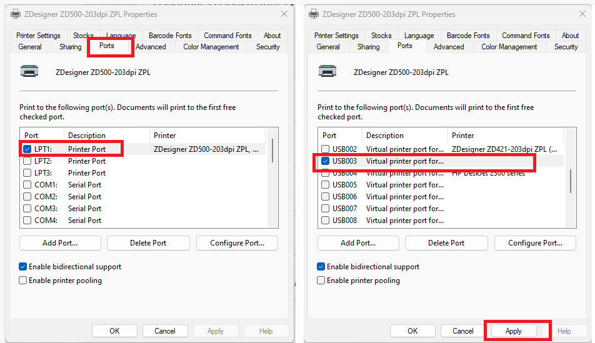Click the printer icon in left dialog title bar

[x=16, y=14]
